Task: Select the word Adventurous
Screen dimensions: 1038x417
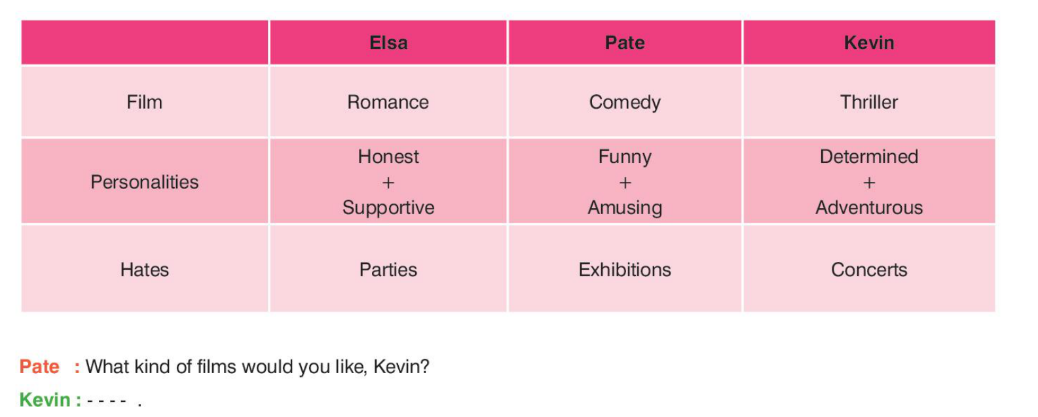Action: pos(869,208)
